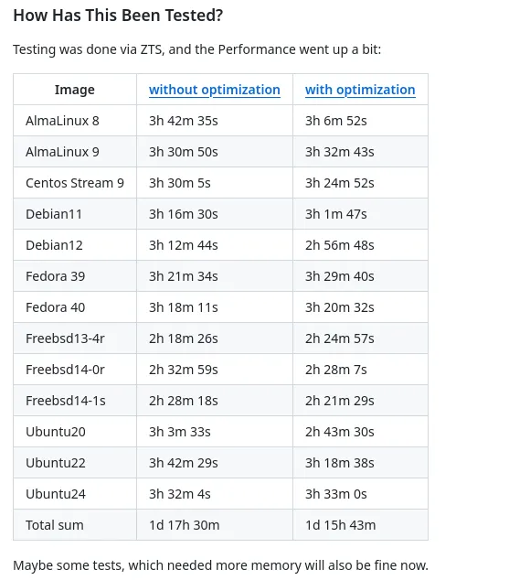The image size is (509, 580).
Task: Click the Centos Stream 9 cell
Action: [x=75, y=183]
